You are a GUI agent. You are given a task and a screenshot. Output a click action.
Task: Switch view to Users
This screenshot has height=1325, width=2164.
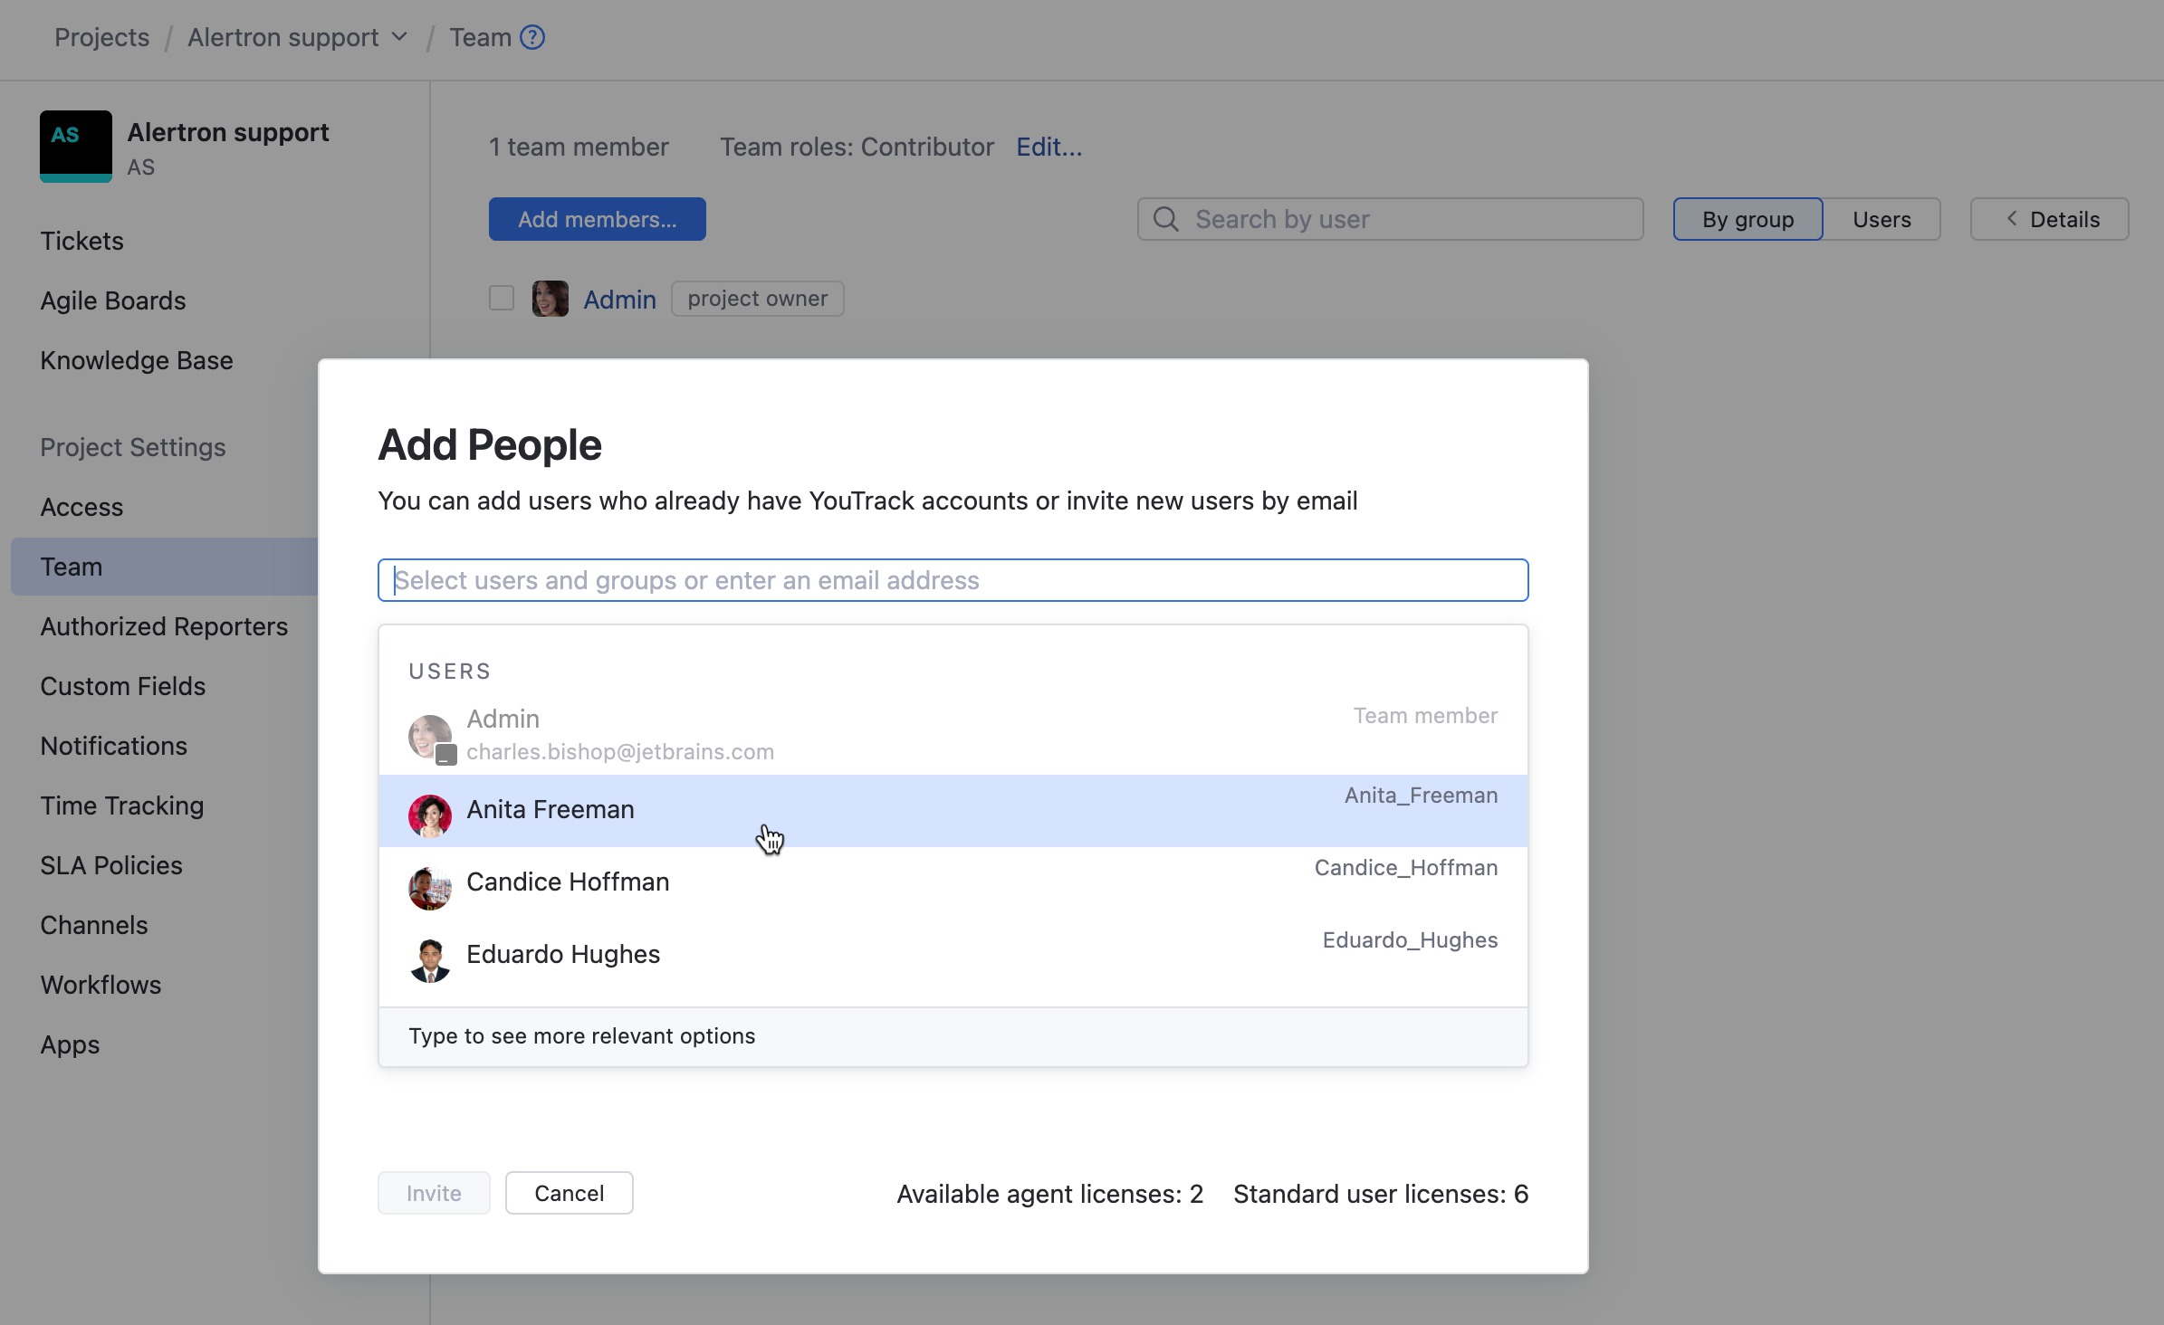[1881, 219]
